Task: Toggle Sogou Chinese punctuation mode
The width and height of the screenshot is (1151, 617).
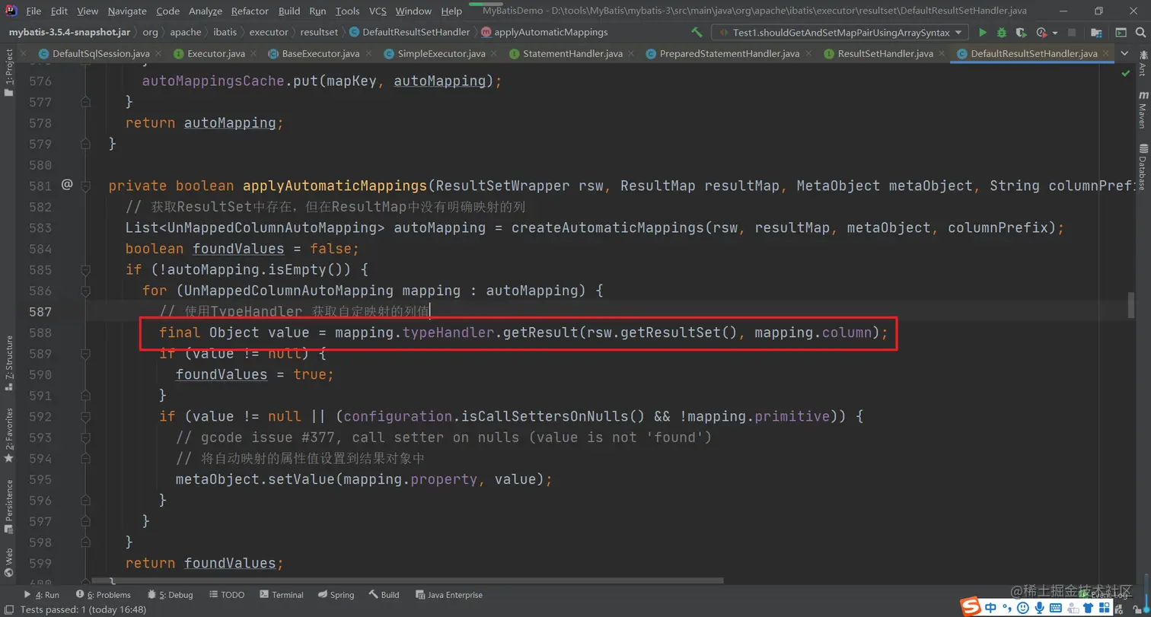Action: point(1008,607)
